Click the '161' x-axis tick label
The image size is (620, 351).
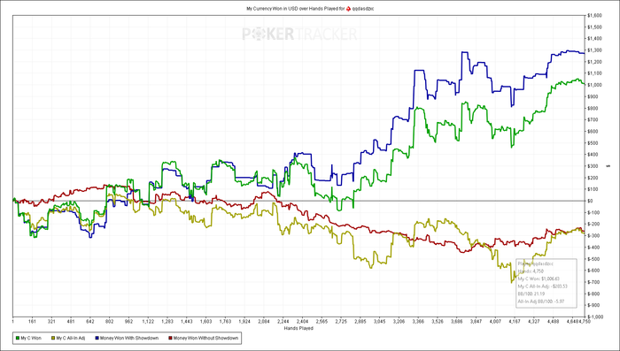tap(33, 322)
